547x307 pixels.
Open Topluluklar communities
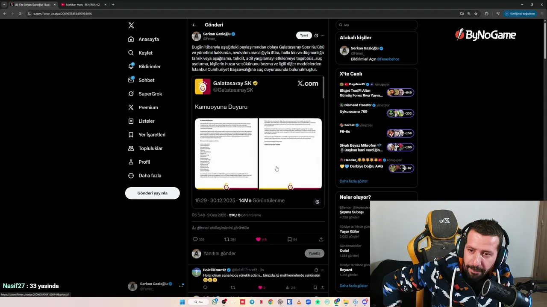pyautogui.click(x=145, y=148)
